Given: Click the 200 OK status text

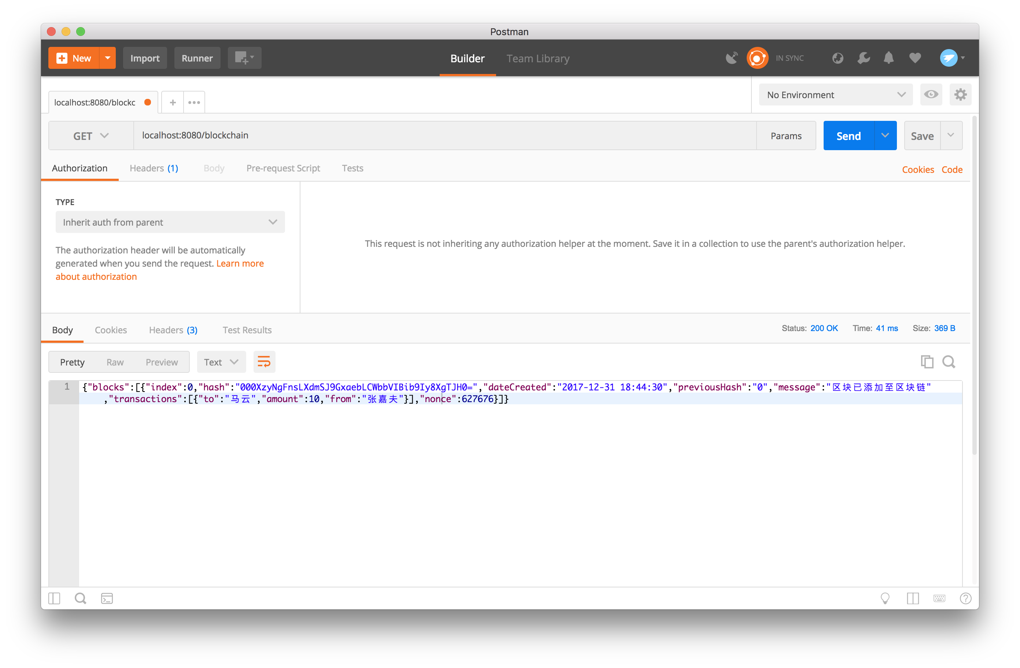Looking at the screenshot, I should click(824, 328).
